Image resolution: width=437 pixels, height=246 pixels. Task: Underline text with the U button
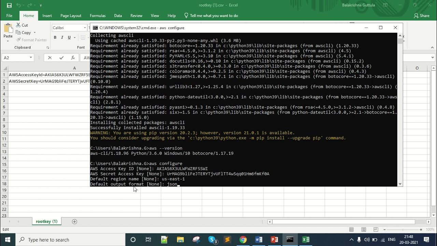point(69,38)
